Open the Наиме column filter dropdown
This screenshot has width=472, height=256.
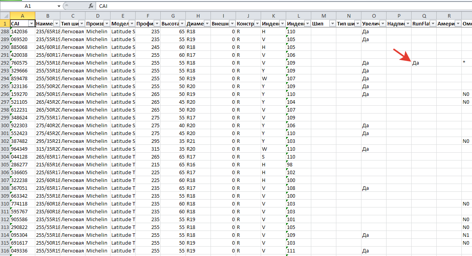pos(56,23)
